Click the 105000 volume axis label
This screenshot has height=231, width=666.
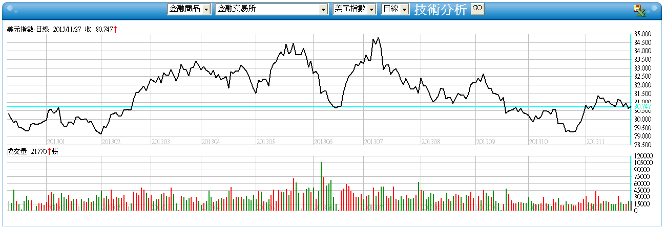click(642, 163)
